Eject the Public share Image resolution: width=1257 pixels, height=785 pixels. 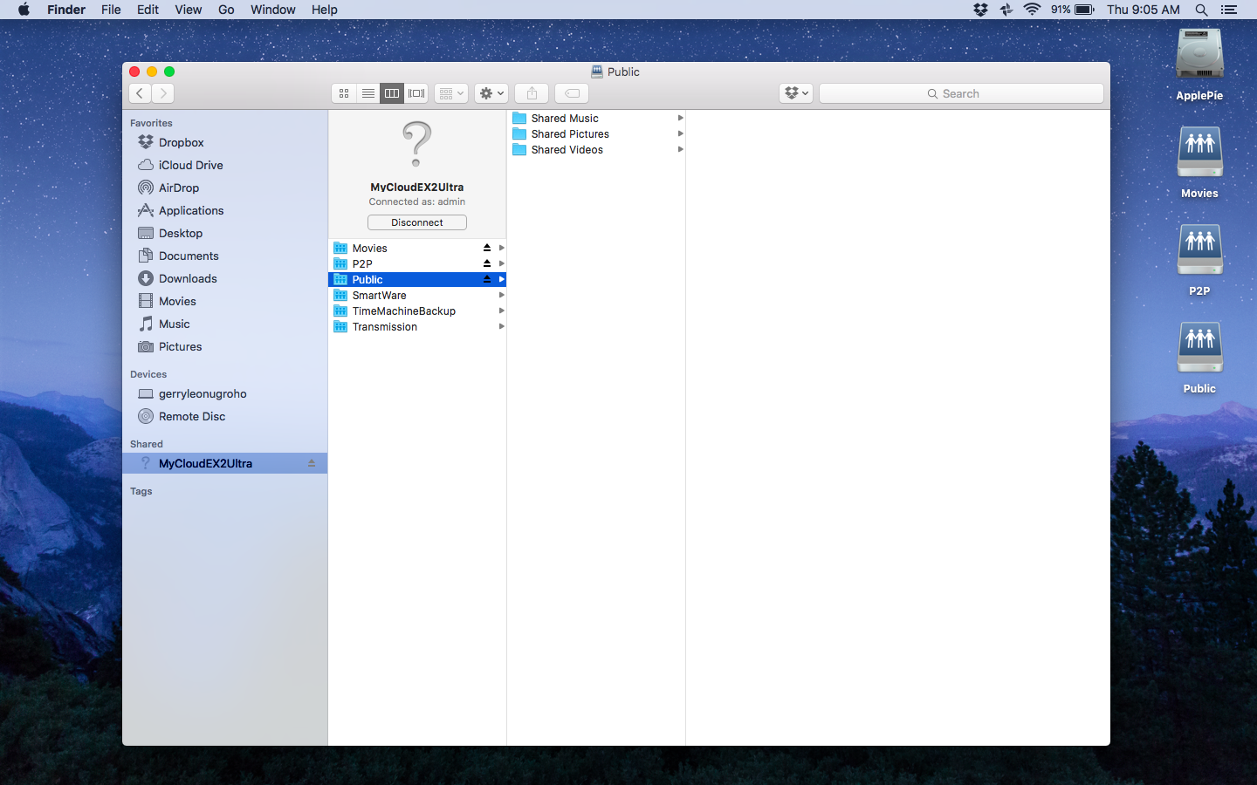pos(487,279)
